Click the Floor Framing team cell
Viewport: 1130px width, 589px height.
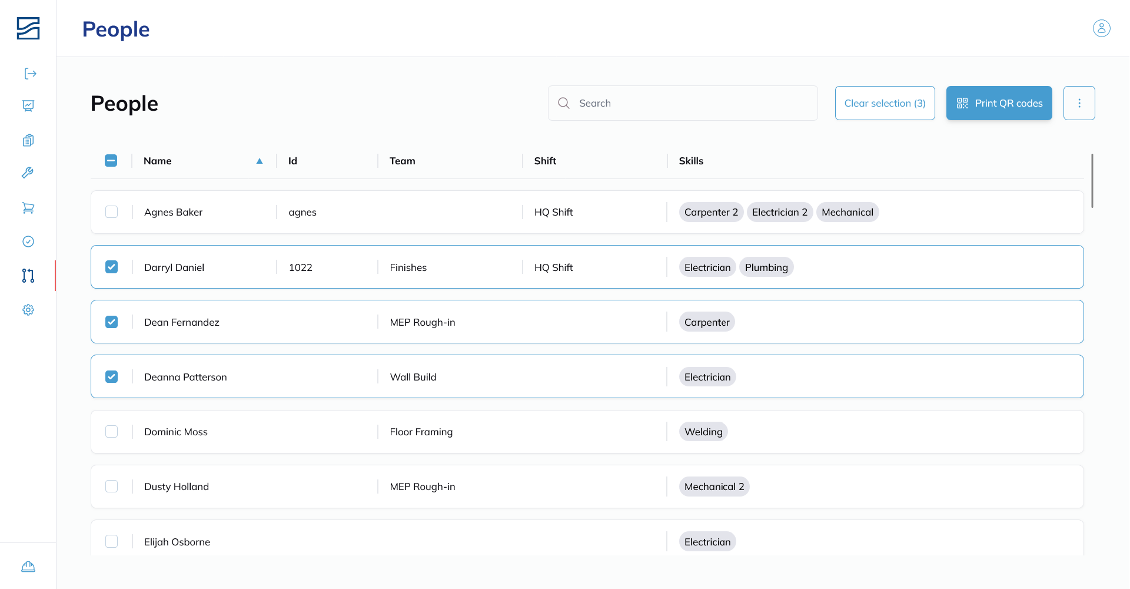point(421,432)
